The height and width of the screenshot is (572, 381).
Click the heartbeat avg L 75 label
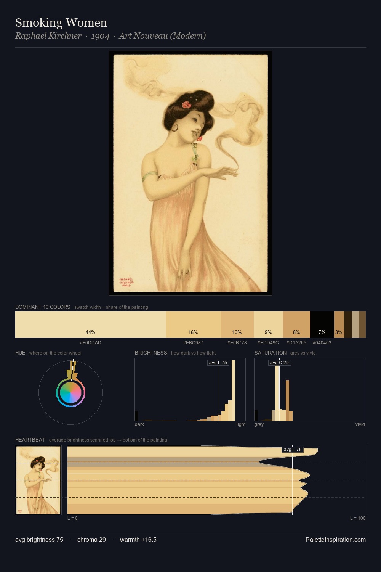coord(293,450)
